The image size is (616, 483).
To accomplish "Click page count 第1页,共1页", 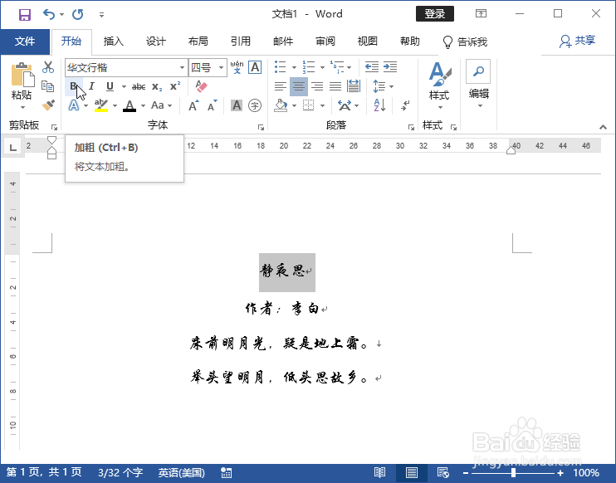I will coord(44,472).
